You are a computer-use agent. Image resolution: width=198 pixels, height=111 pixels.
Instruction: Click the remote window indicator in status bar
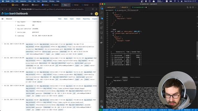tap(101, 110)
